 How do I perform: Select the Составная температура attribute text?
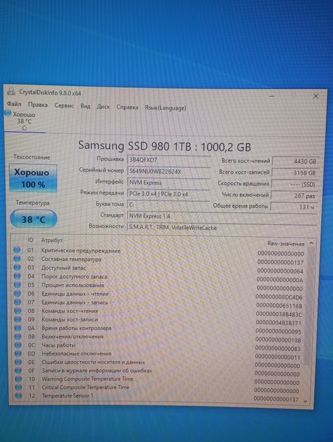click(x=71, y=259)
